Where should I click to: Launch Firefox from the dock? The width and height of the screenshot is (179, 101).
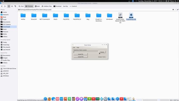(x=49, y=99)
